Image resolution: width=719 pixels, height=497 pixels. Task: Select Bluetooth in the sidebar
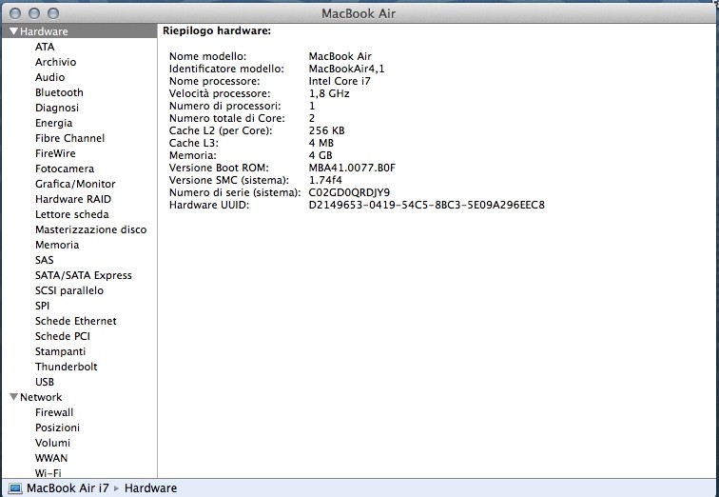[x=59, y=92]
